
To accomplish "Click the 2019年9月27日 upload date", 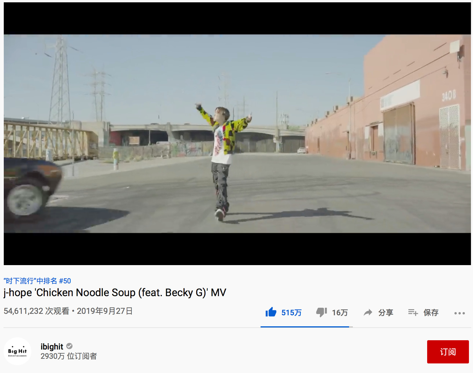I will [x=105, y=311].
